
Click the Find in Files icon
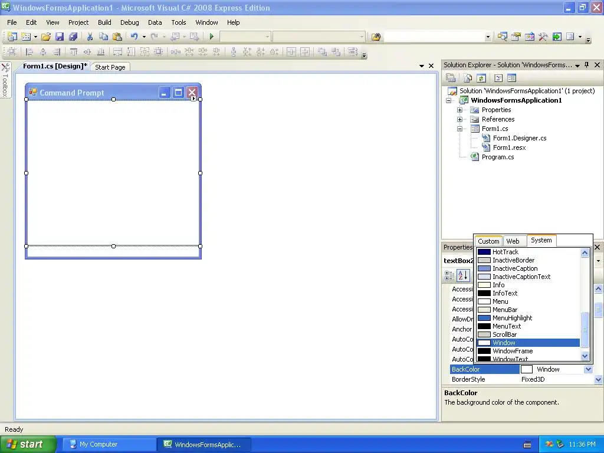point(376,37)
